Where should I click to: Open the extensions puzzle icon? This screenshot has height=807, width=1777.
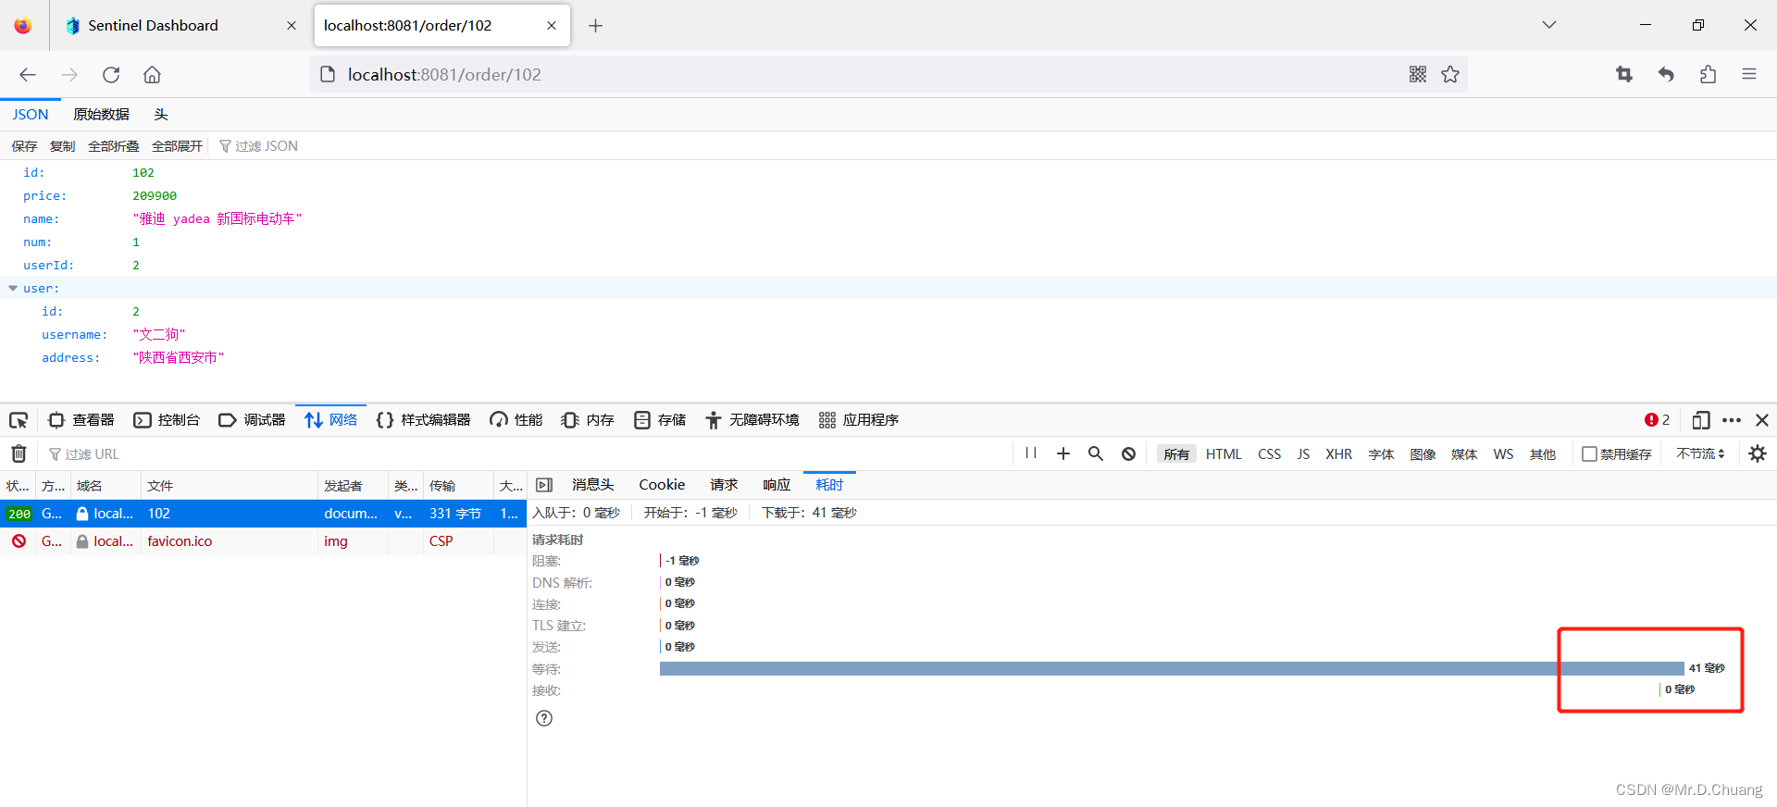(1708, 74)
